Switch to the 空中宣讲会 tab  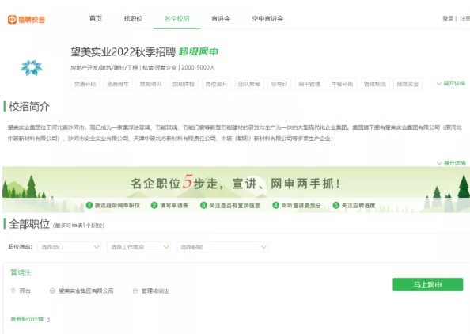(x=267, y=18)
